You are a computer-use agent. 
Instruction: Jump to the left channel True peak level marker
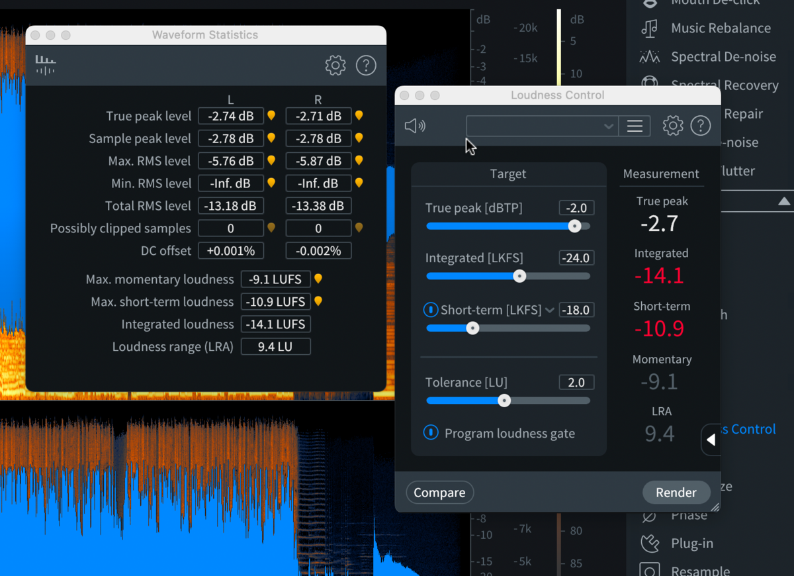pos(271,115)
